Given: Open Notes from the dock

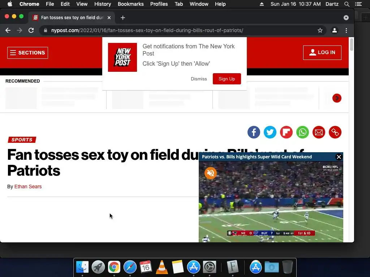Looking at the screenshot, I should [178, 267].
